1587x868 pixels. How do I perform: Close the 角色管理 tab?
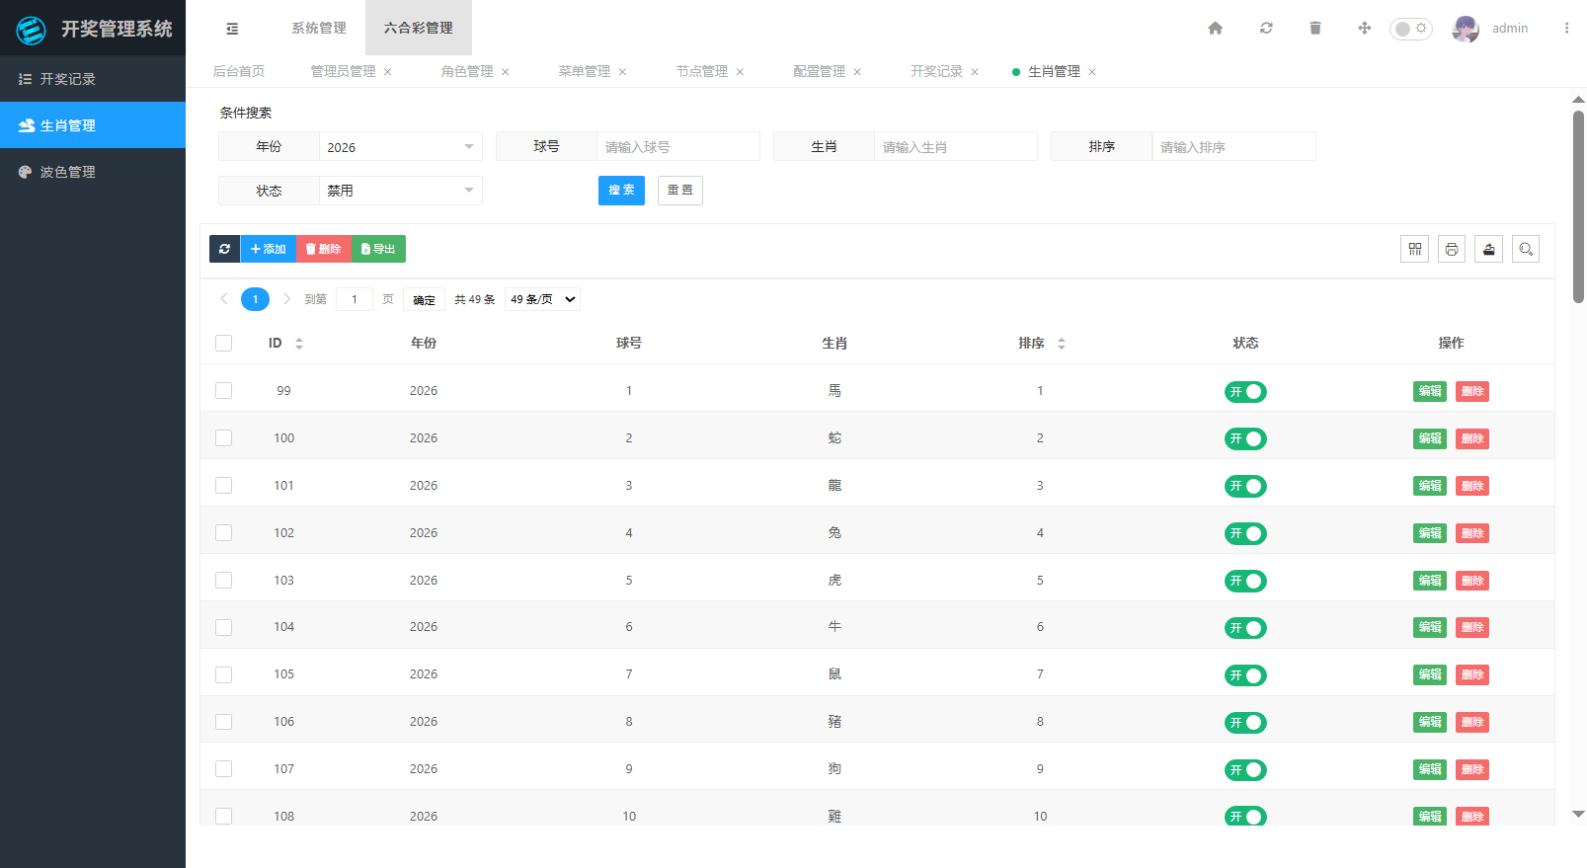[506, 72]
